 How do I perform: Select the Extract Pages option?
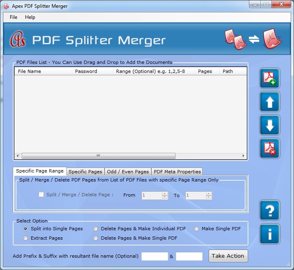tap(25, 238)
